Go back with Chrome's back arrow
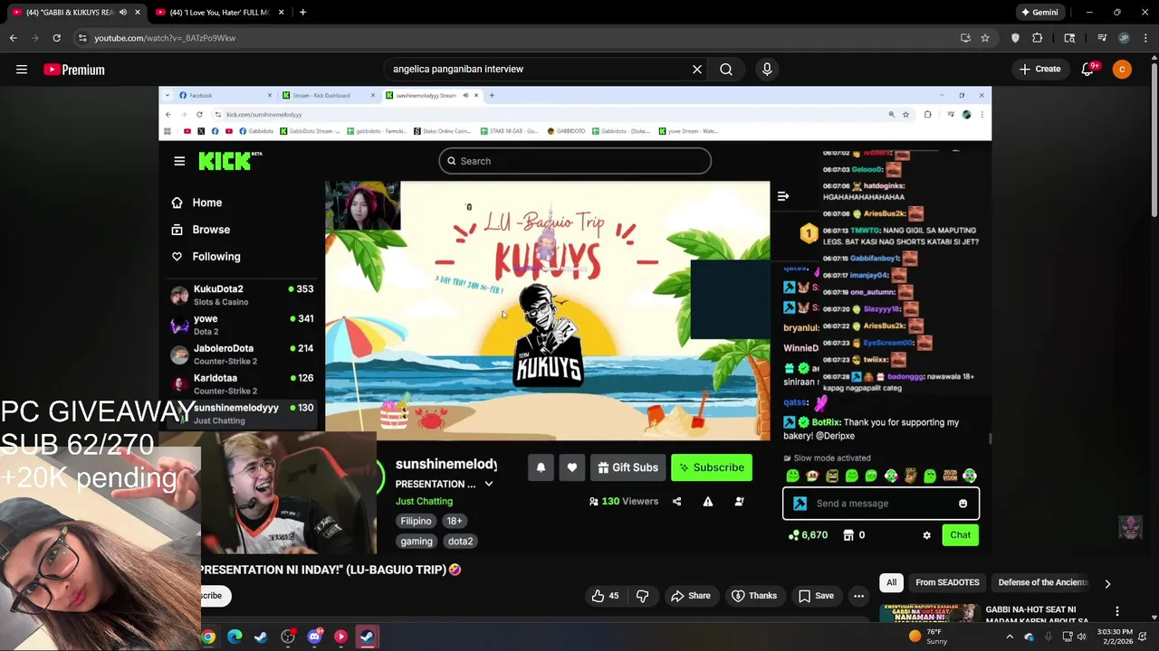The image size is (1159, 651). (14, 38)
